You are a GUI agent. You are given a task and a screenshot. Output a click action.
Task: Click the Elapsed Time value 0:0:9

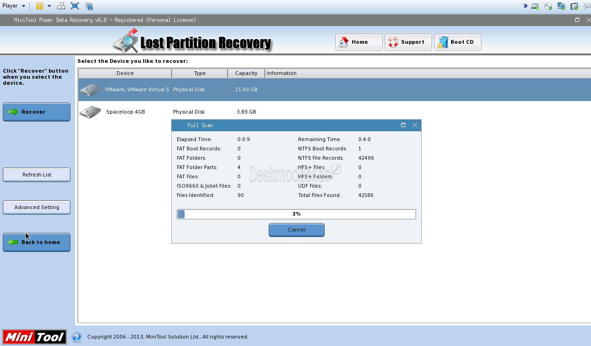click(243, 139)
